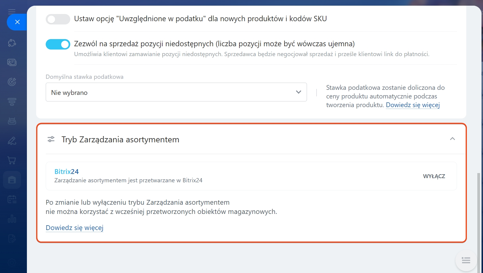The width and height of the screenshot is (483, 273).
Task: Open the target goals icon in sidebar
Action: click(x=12, y=82)
